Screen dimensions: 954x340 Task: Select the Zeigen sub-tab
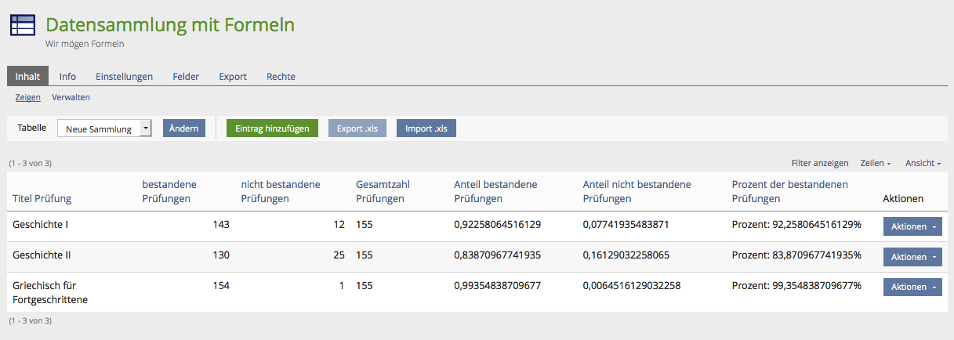(x=27, y=98)
